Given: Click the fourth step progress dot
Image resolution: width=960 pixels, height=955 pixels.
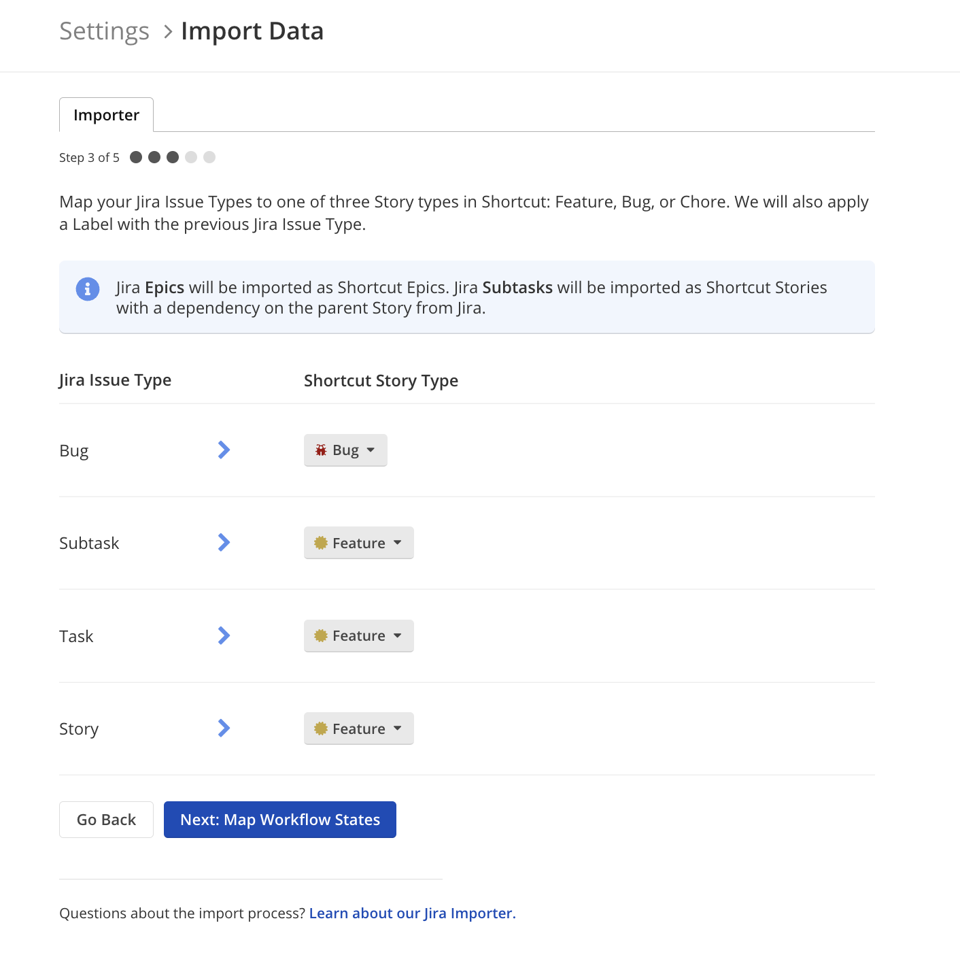Looking at the screenshot, I should (191, 157).
